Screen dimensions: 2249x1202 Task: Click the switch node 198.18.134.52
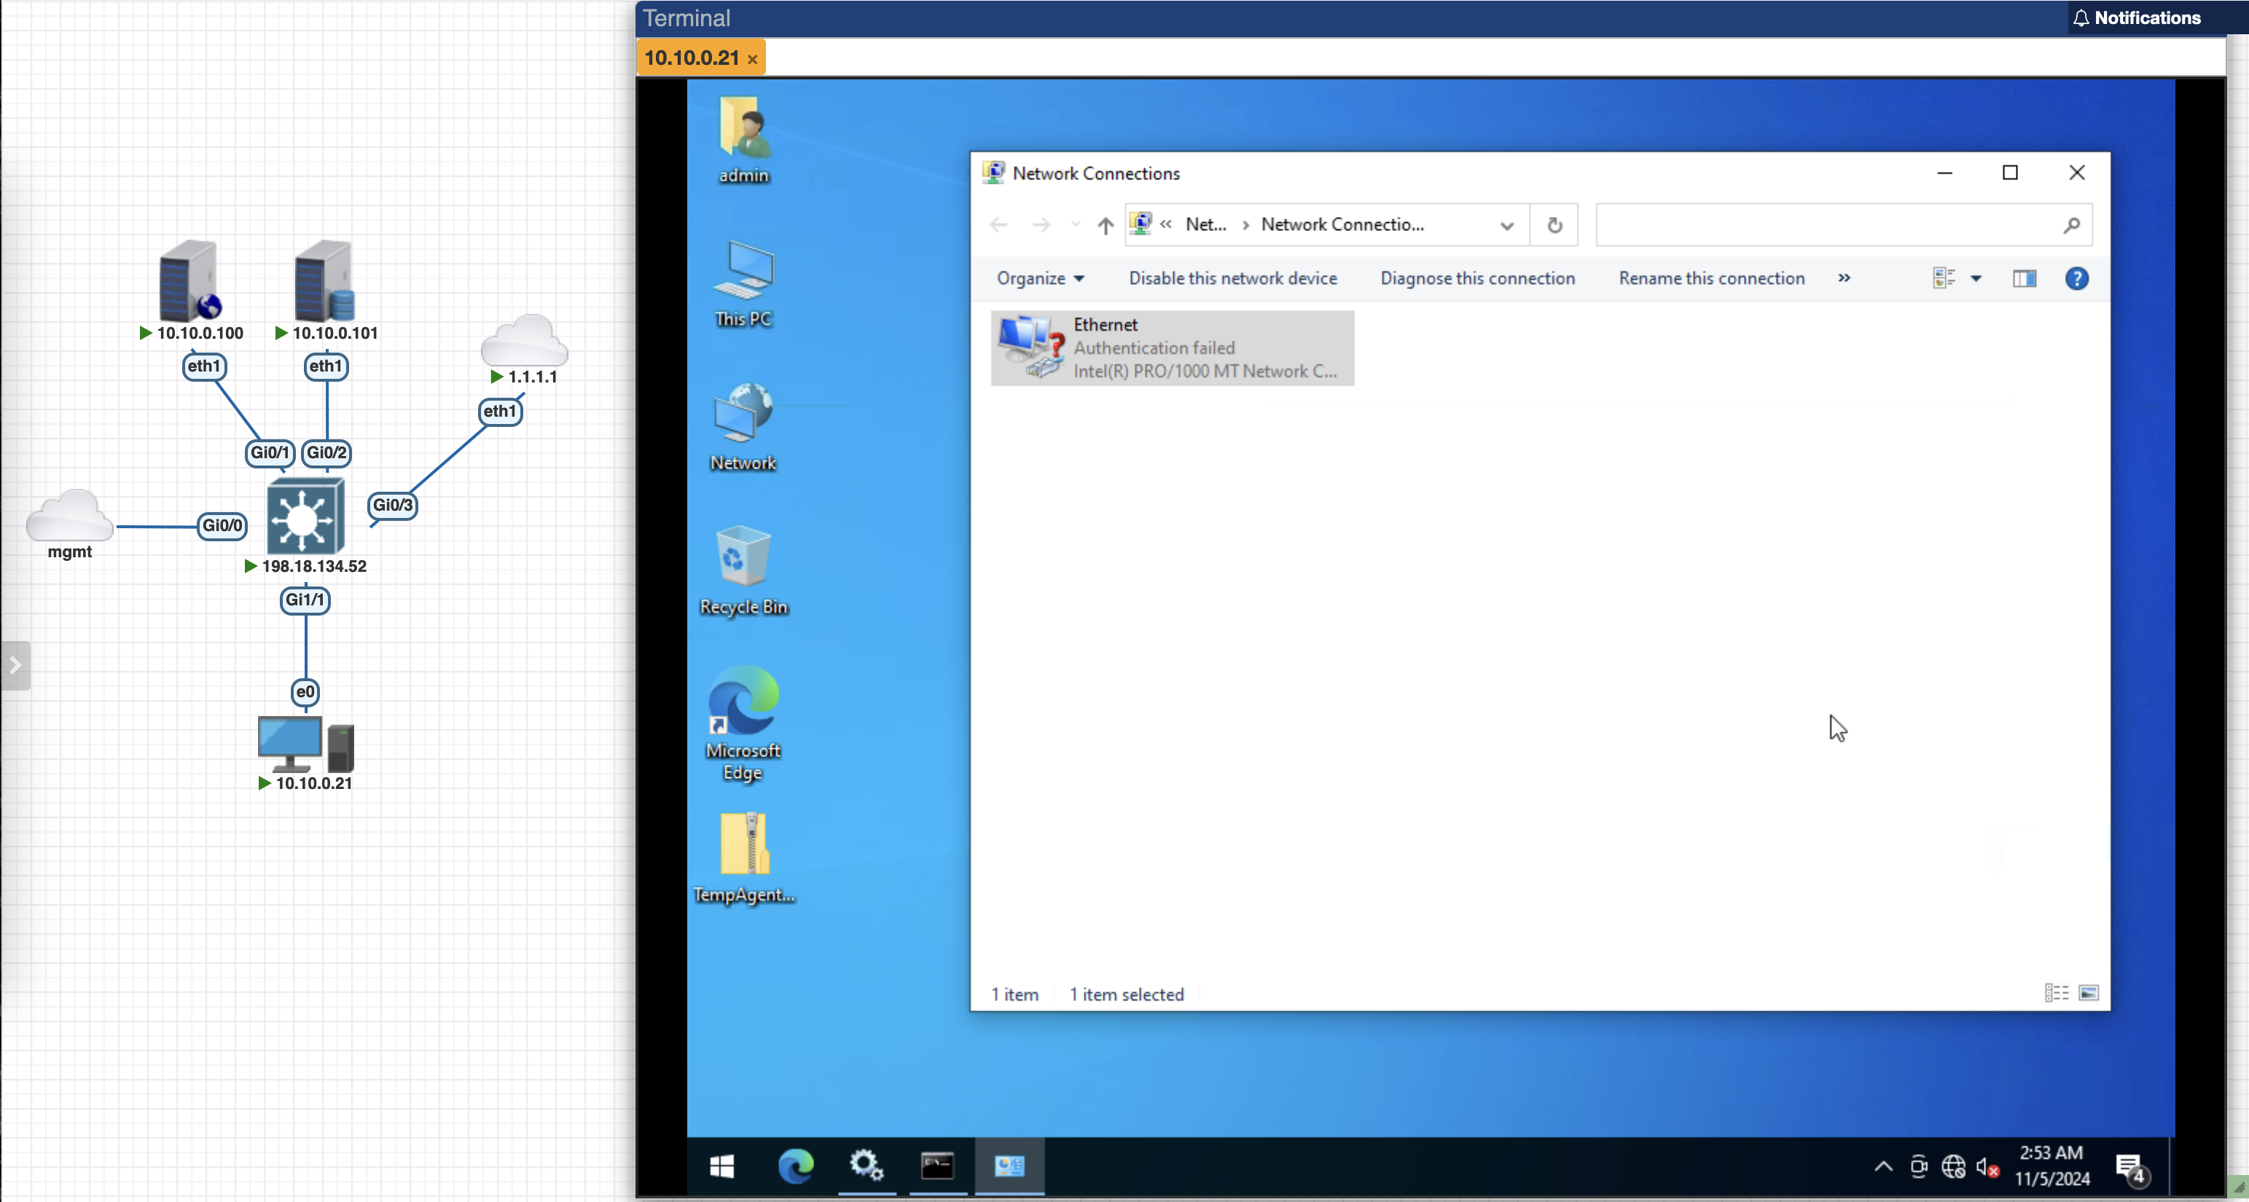click(x=304, y=516)
